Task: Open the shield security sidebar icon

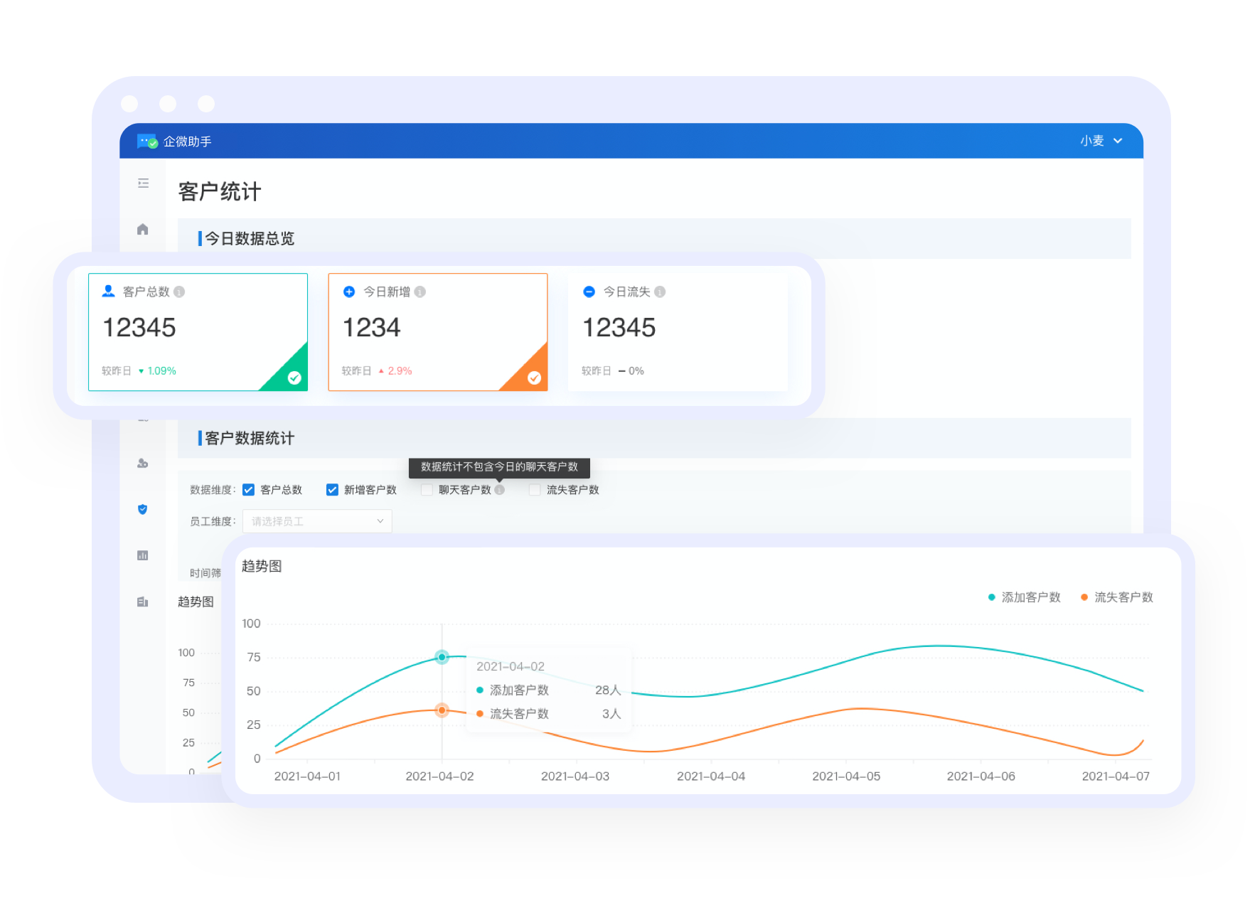Action: [x=143, y=509]
